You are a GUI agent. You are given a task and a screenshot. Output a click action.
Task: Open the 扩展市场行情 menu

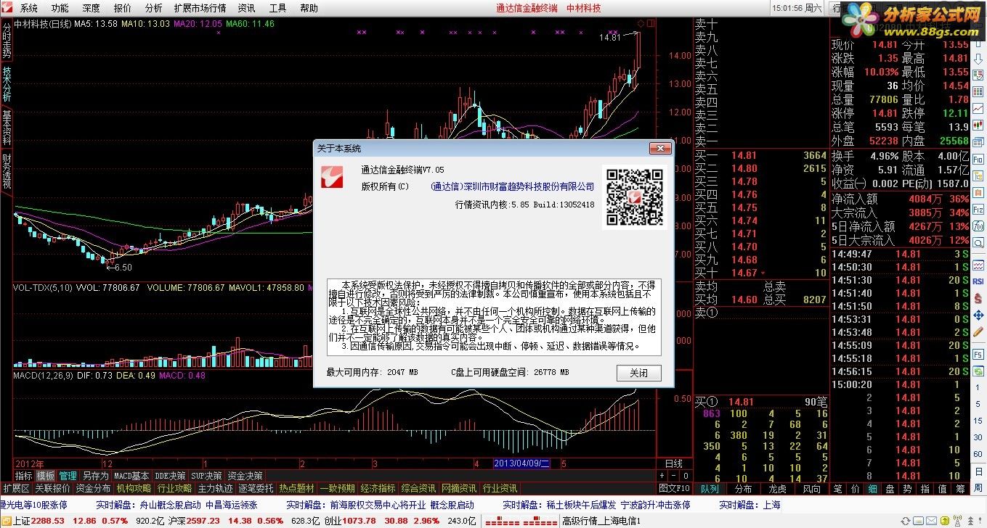coord(200,8)
